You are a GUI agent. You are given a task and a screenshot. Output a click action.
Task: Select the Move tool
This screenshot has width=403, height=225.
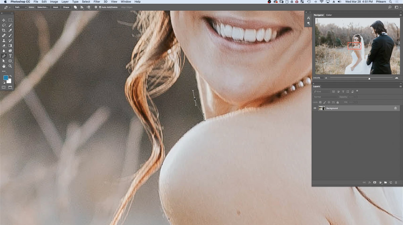tap(4, 19)
